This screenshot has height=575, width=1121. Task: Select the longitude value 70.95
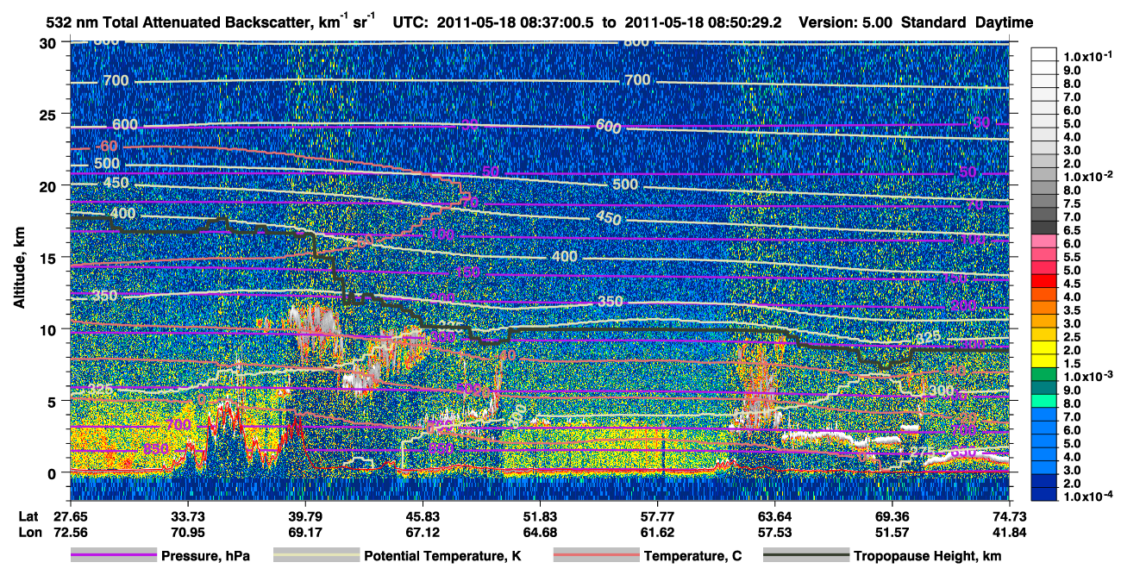tap(187, 533)
